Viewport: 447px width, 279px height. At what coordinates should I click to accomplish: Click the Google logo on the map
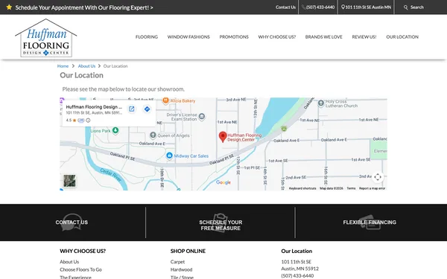(223, 182)
